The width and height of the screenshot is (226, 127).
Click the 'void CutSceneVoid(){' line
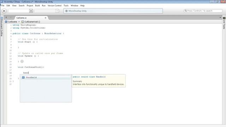31,67
